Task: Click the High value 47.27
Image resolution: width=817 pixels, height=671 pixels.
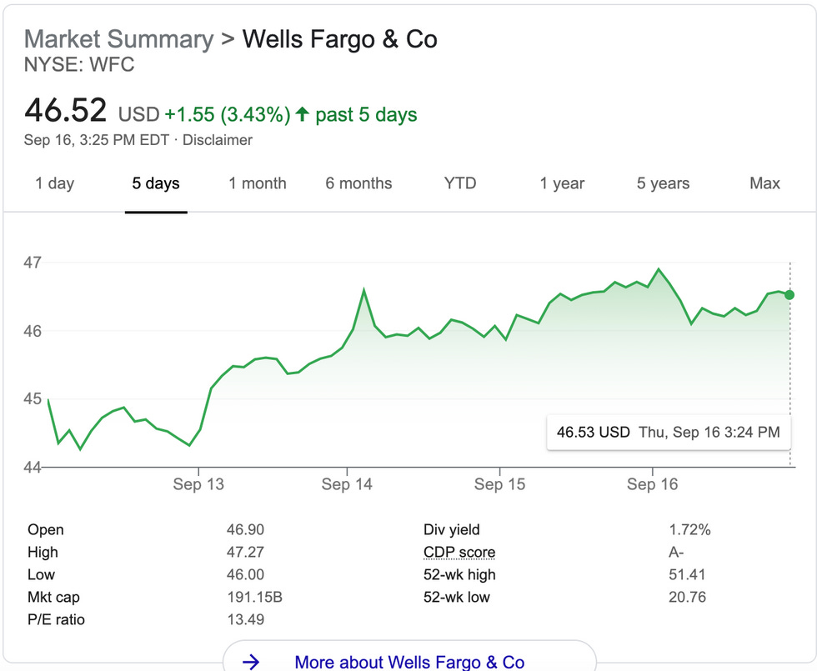Action: tap(245, 552)
